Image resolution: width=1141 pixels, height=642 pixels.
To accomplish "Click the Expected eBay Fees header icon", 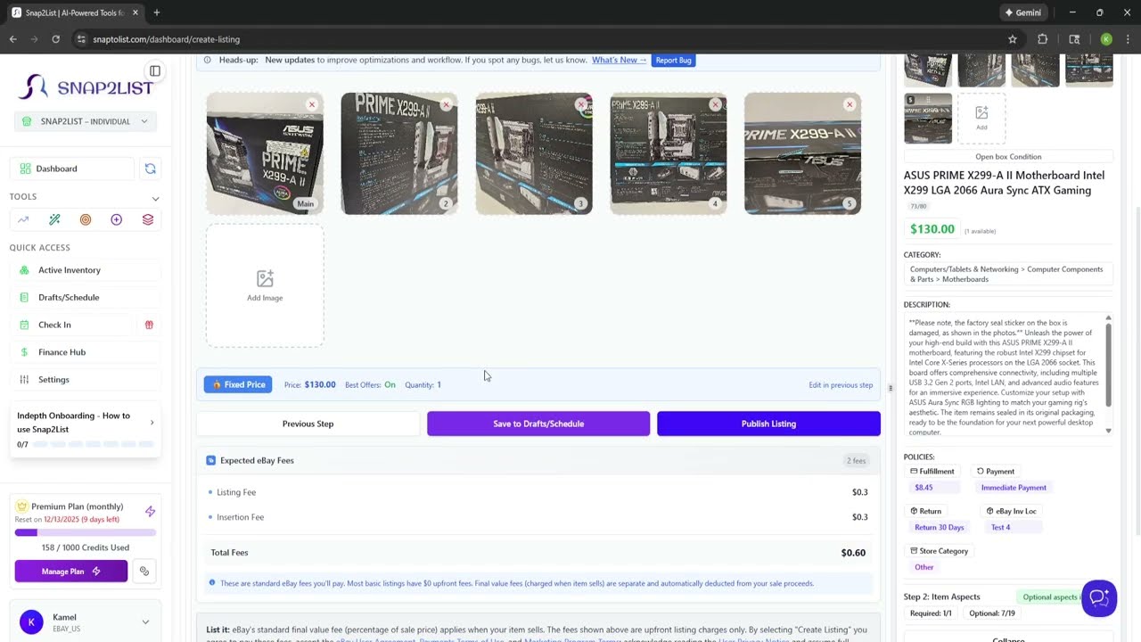I will (x=211, y=460).
